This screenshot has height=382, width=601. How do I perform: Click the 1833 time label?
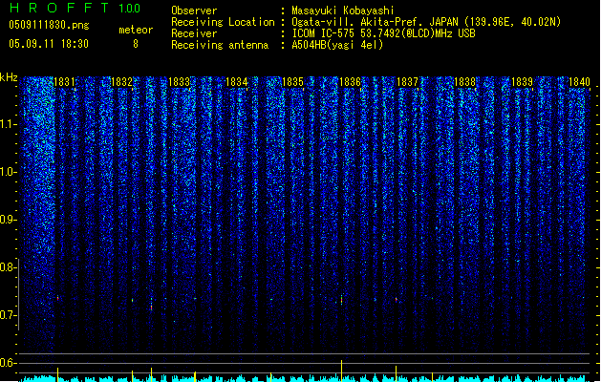point(179,82)
